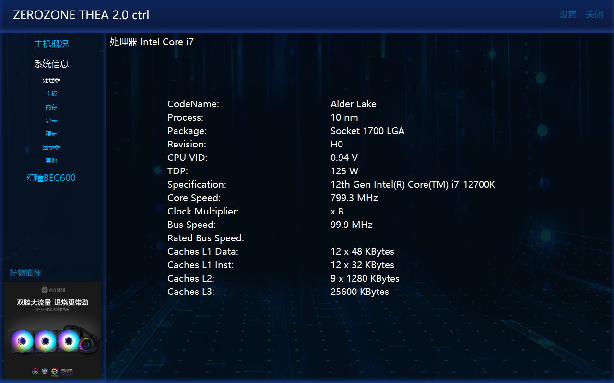Click the Caches L1 Data: label

[203, 251]
